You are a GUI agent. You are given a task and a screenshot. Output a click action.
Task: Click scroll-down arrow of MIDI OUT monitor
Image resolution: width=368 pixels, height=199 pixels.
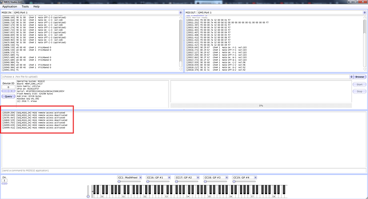[x=364, y=69]
